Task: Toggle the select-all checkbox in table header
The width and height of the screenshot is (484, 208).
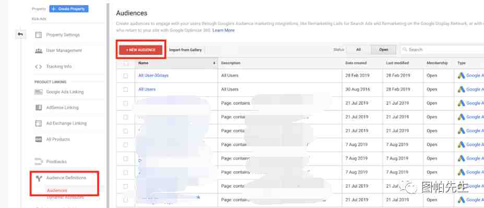Action: tap(125, 64)
